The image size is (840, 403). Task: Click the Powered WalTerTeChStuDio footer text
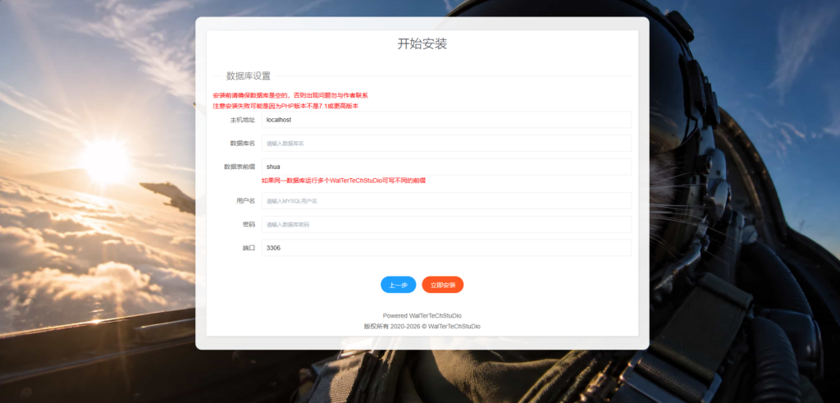422,316
